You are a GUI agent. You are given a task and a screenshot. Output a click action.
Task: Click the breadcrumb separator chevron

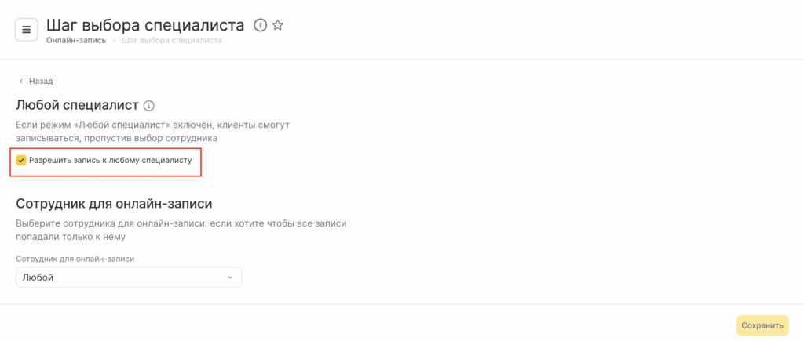(x=113, y=40)
